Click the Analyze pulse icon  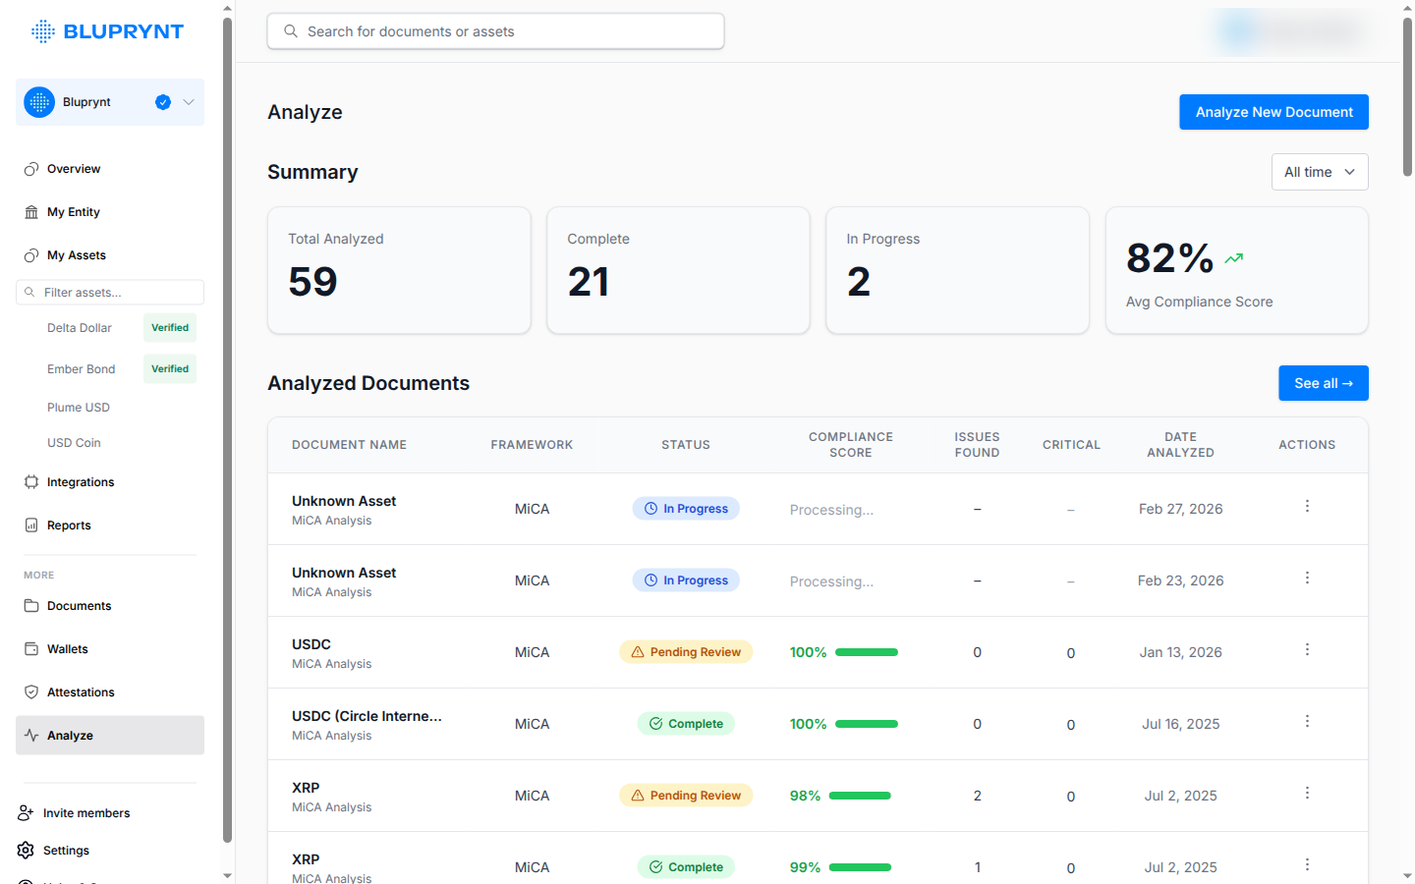coord(31,736)
